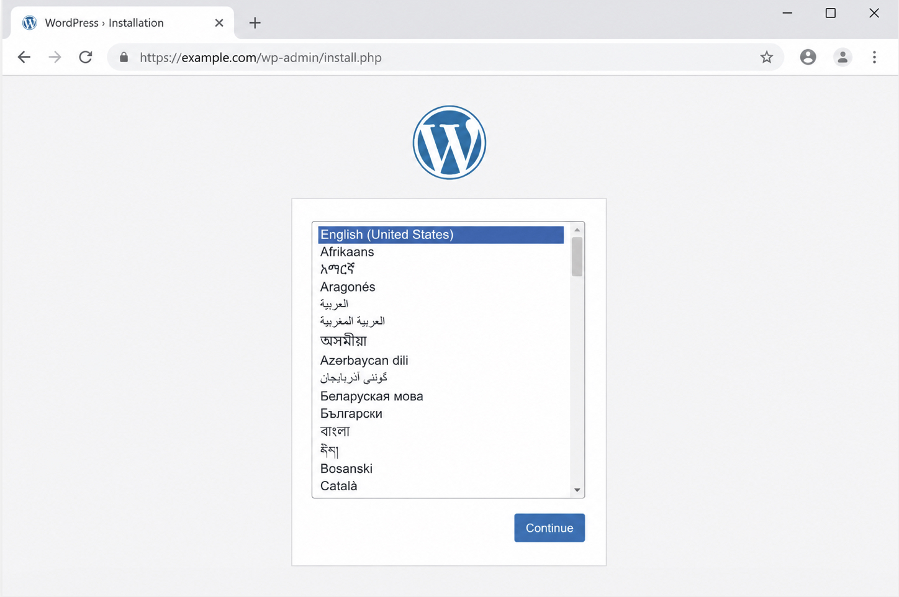Select English (United States) language
This screenshot has height=597, width=899.
coord(441,235)
